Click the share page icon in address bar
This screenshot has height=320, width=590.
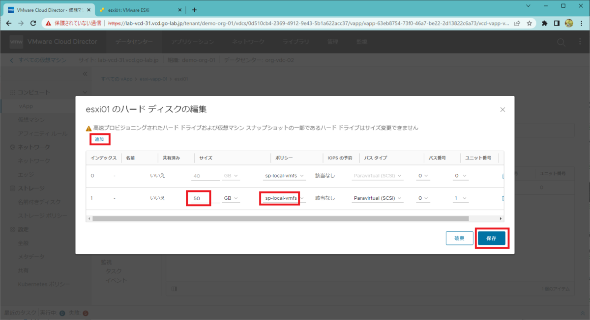coord(518,23)
